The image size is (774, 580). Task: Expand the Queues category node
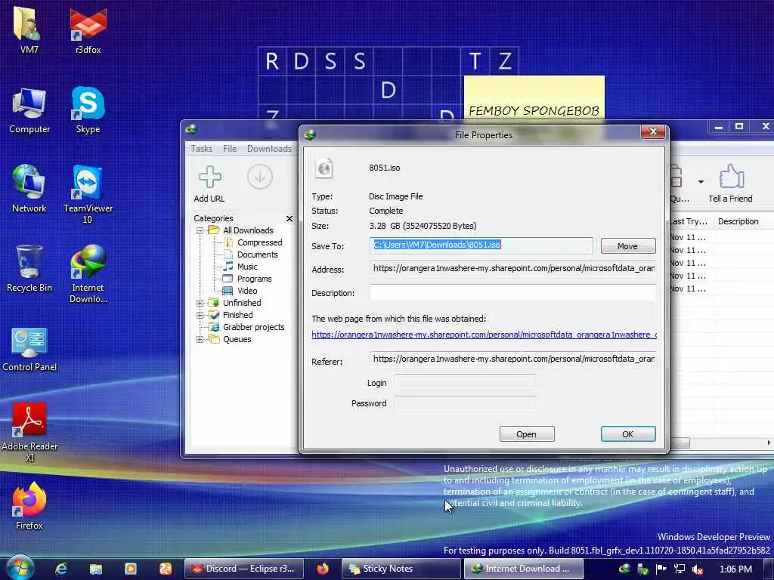coord(200,339)
